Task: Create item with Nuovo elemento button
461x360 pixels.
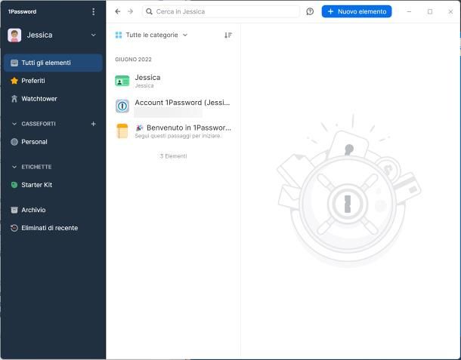Action: (357, 11)
